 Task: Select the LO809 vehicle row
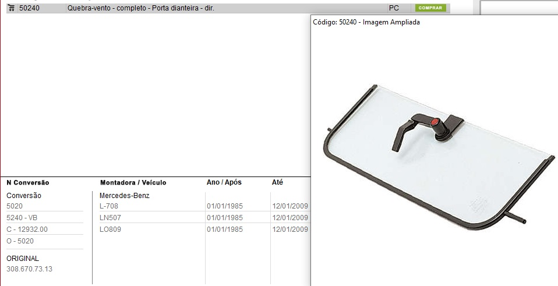point(111,229)
